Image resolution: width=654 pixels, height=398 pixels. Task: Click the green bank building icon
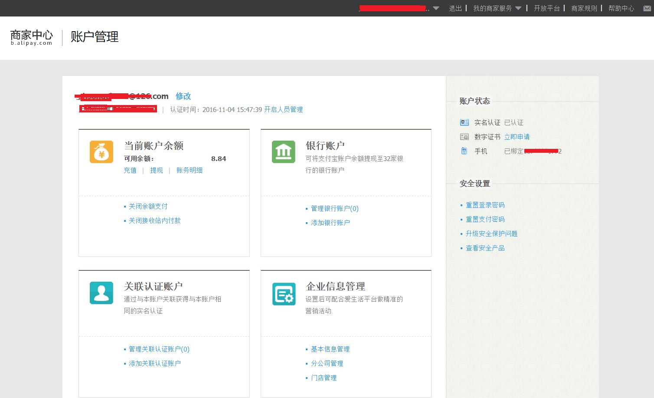(x=283, y=152)
